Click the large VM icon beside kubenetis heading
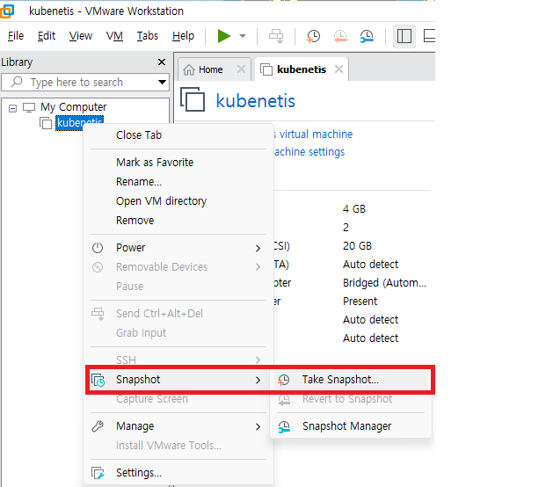The height and width of the screenshot is (487, 553). (x=193, y=99)
